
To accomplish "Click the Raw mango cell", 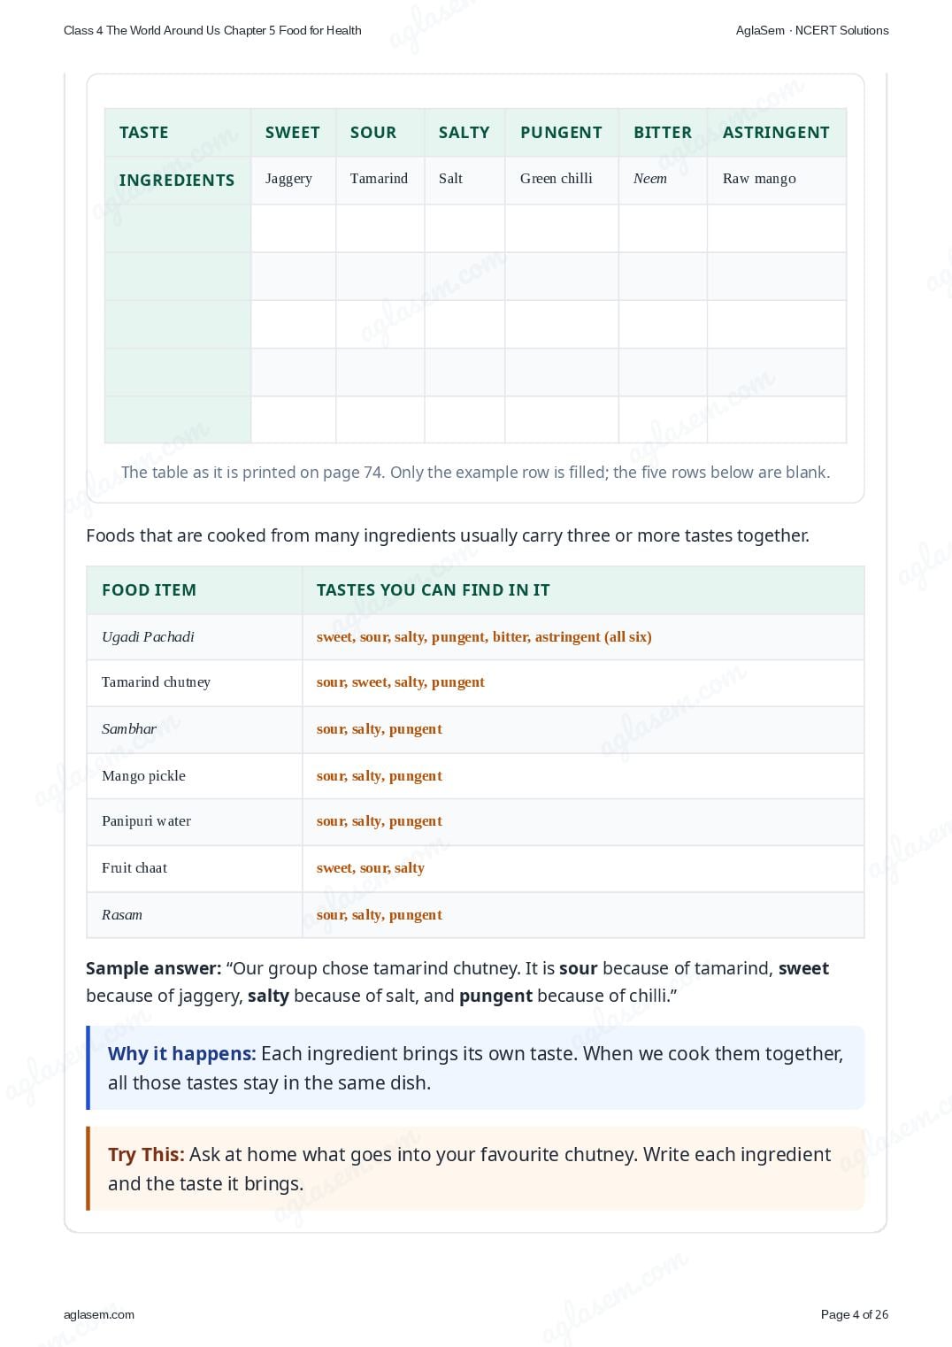I will pos(776,181).
